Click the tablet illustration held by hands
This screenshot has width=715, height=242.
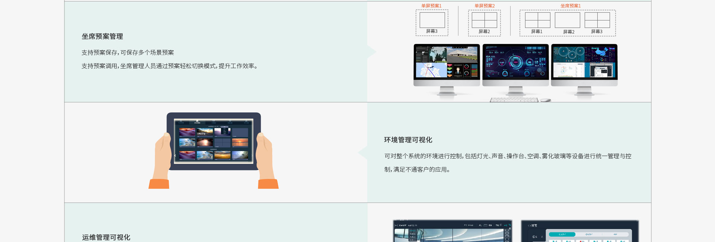213,141
